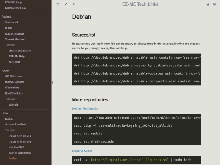Screen dimensions: 220x165
Task: Click the EZ-ME Tech Links title
Action: tap(140, 4)
